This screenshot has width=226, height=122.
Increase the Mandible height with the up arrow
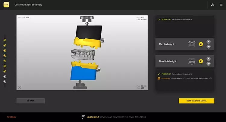click(209, 59)
